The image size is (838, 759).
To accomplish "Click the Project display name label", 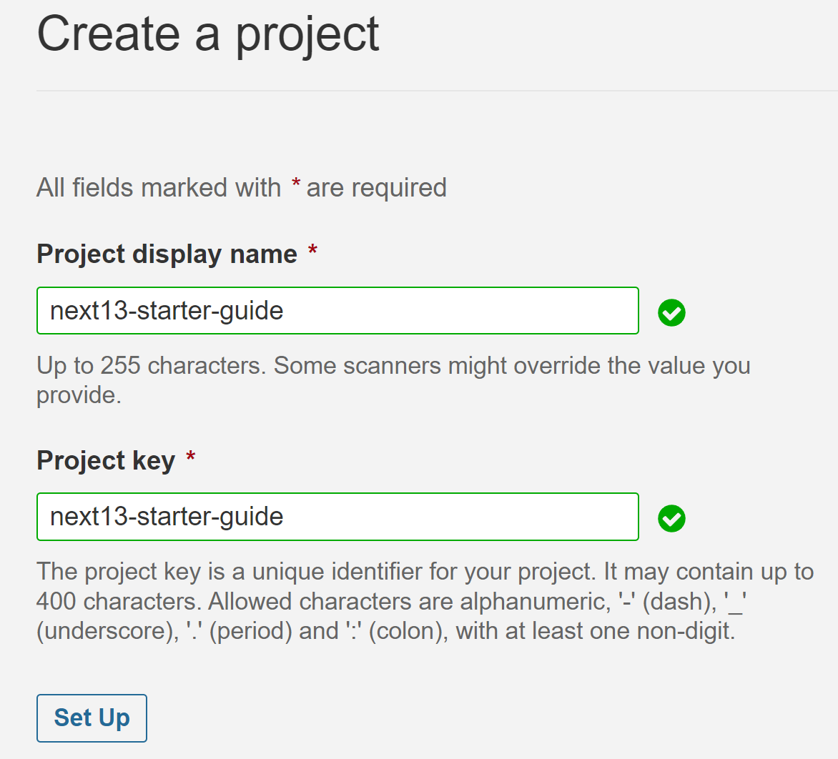I will [167, 254].
